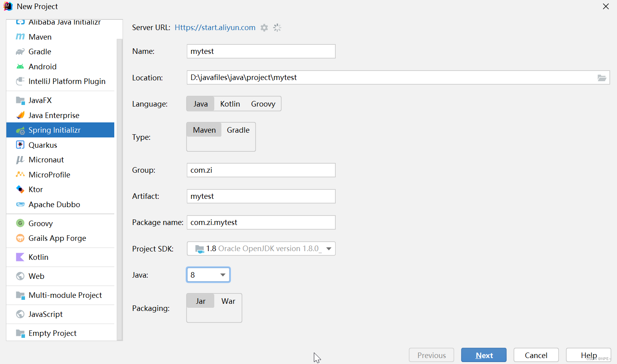
Task: Click the Artifact input field
Action: pos(261,196)
